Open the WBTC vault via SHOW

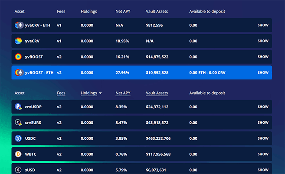pyautogui.click(x=263, y=154)
